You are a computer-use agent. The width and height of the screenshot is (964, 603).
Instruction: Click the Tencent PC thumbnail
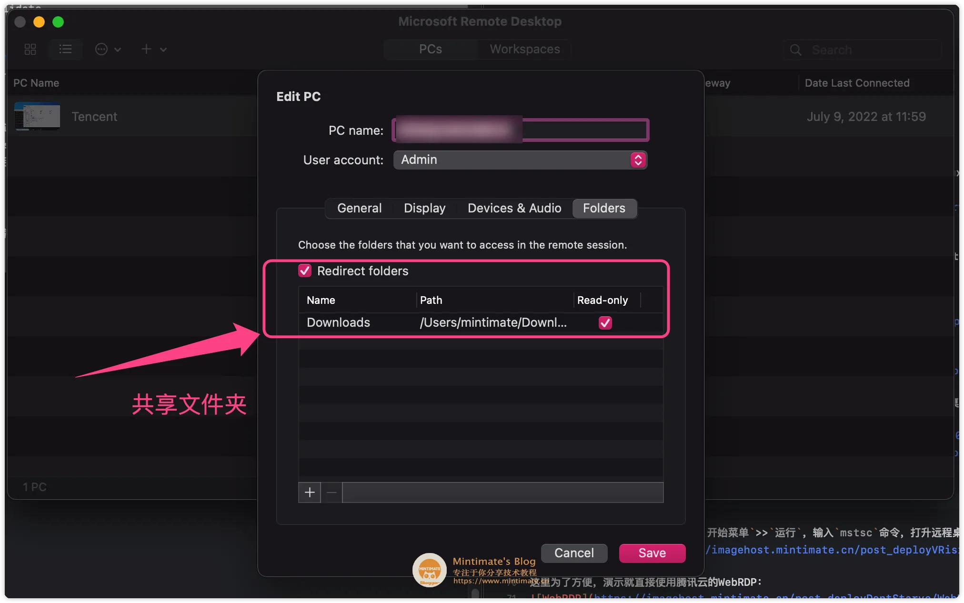37,116
